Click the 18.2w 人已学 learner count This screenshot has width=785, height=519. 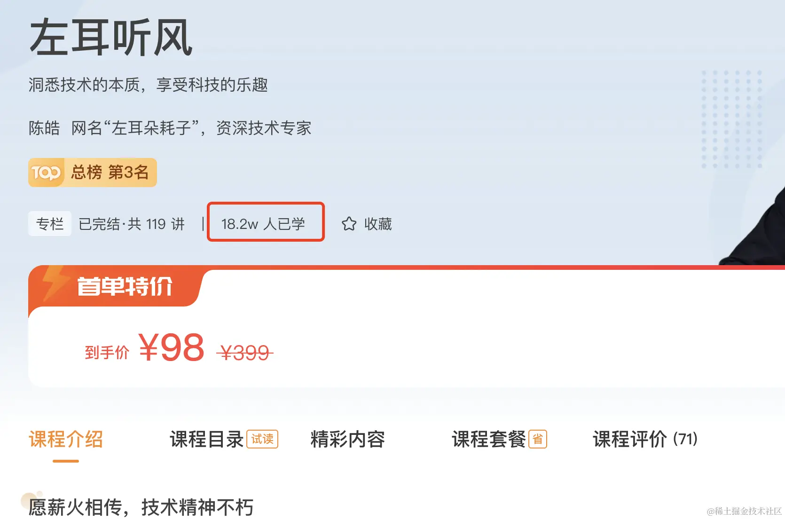pyautogui.click(x=263, y=224)
